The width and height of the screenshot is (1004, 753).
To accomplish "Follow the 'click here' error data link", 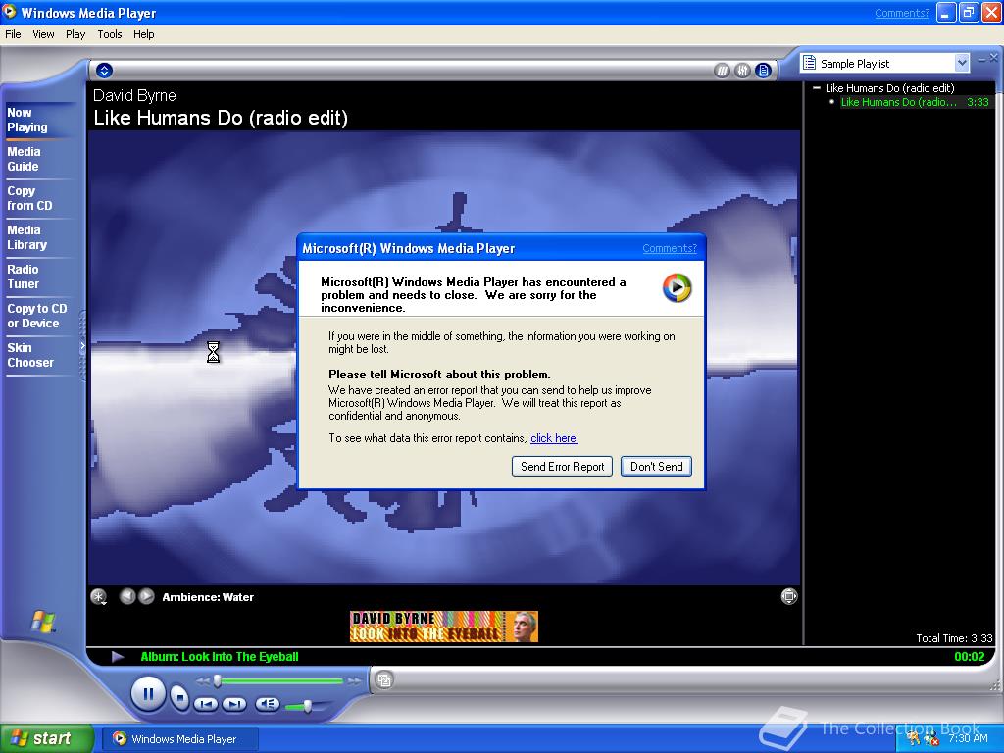I will [555, 438].
